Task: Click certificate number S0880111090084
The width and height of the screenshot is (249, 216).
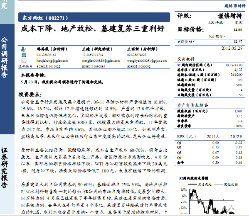Action: pos(94,66)
